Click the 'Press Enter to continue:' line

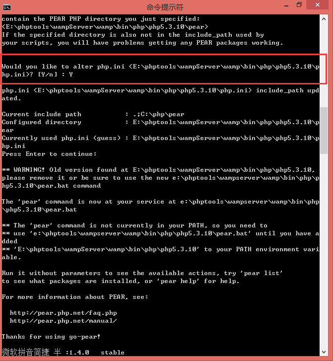[49, 154]
